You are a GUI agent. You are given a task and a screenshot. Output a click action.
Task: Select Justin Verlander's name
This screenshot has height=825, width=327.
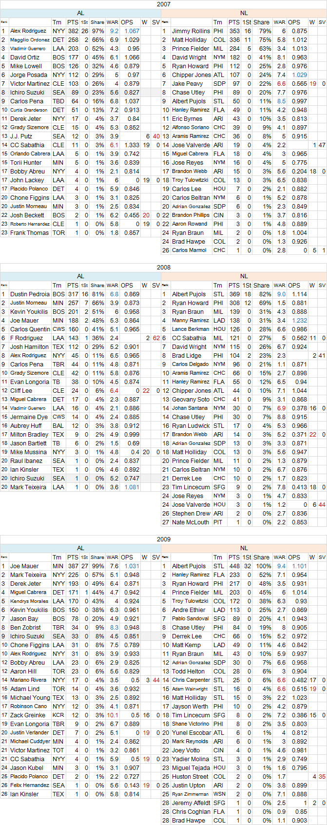point(30,733)
